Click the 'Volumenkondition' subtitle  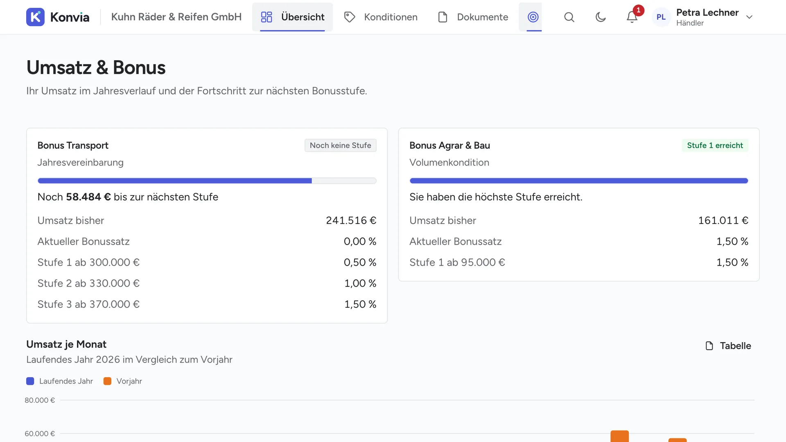[449, 162]
